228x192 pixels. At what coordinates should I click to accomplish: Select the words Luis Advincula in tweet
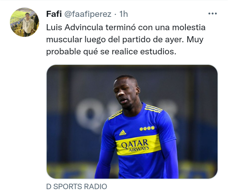[x=75, y=27]
